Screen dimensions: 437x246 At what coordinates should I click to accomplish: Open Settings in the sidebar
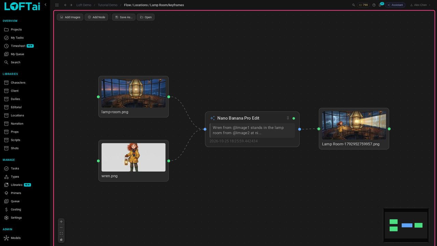pyautogui.click(x=16, y=218)
